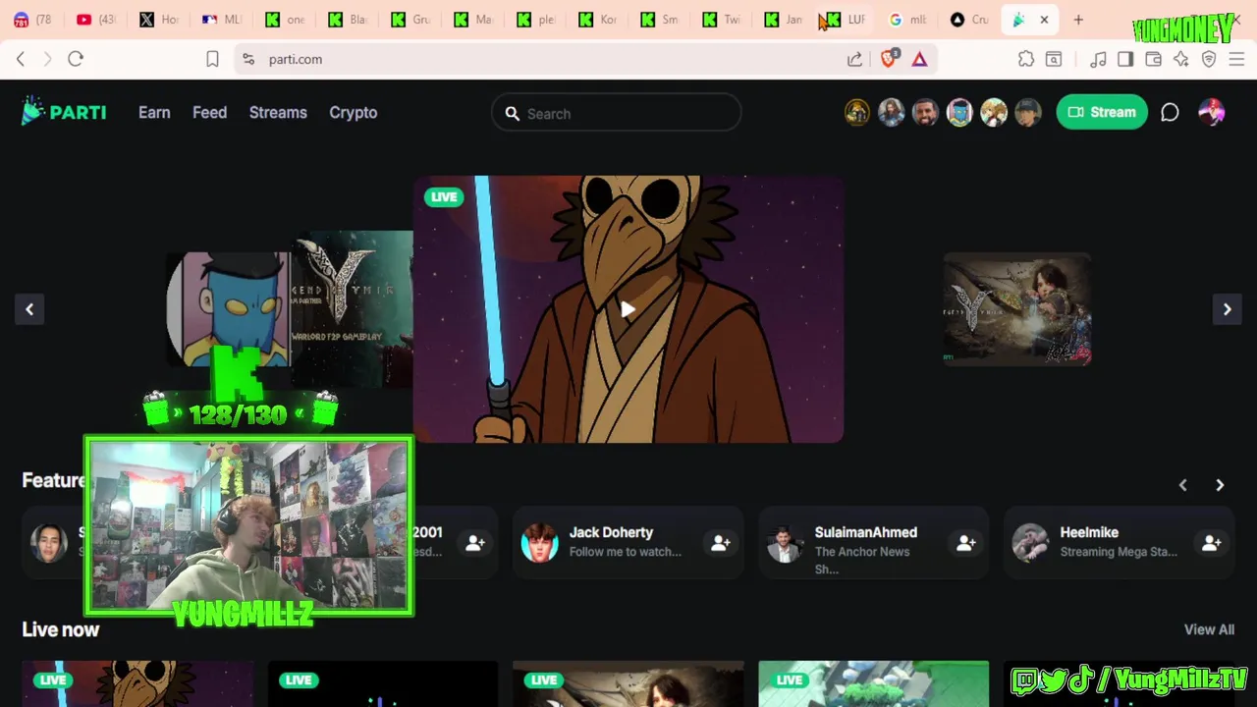This screenshot has width=1257, height=707.
Task: Follow Heelmike with add-user icon
Action: (x=1212, y=543)
